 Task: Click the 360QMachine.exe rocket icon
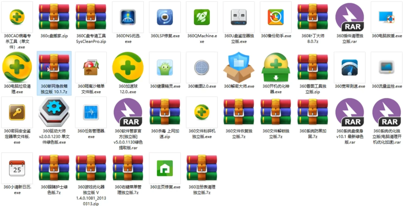coord(202,17)
